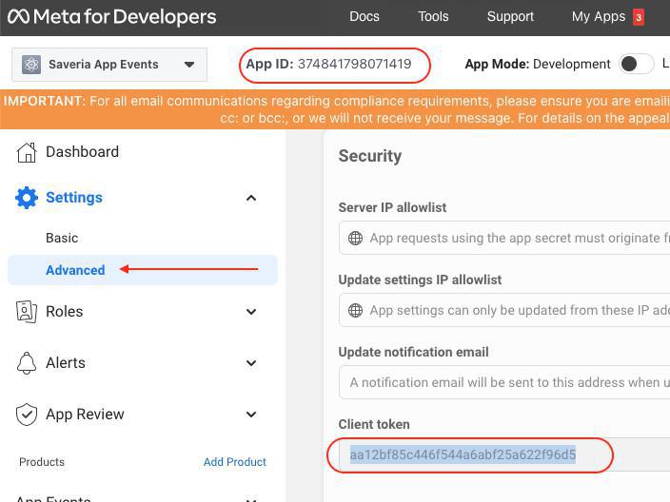Click the Support link in header

[x=510, y=17]
